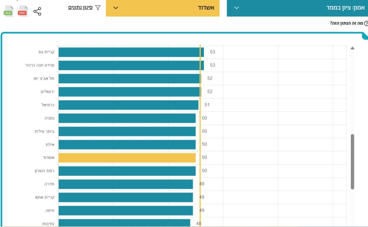Viewport: 368px width, 227px height.
Task: Expand the אמון: ציון בממד dropdown
Action: (x=297, y=8)
